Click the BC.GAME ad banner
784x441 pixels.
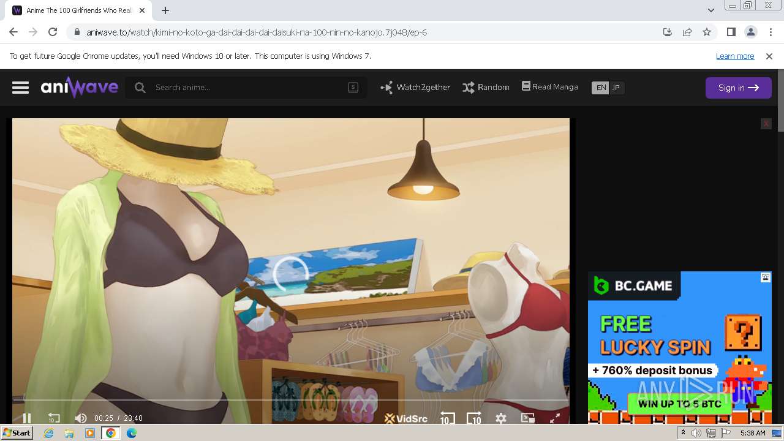tap(680, 347)
